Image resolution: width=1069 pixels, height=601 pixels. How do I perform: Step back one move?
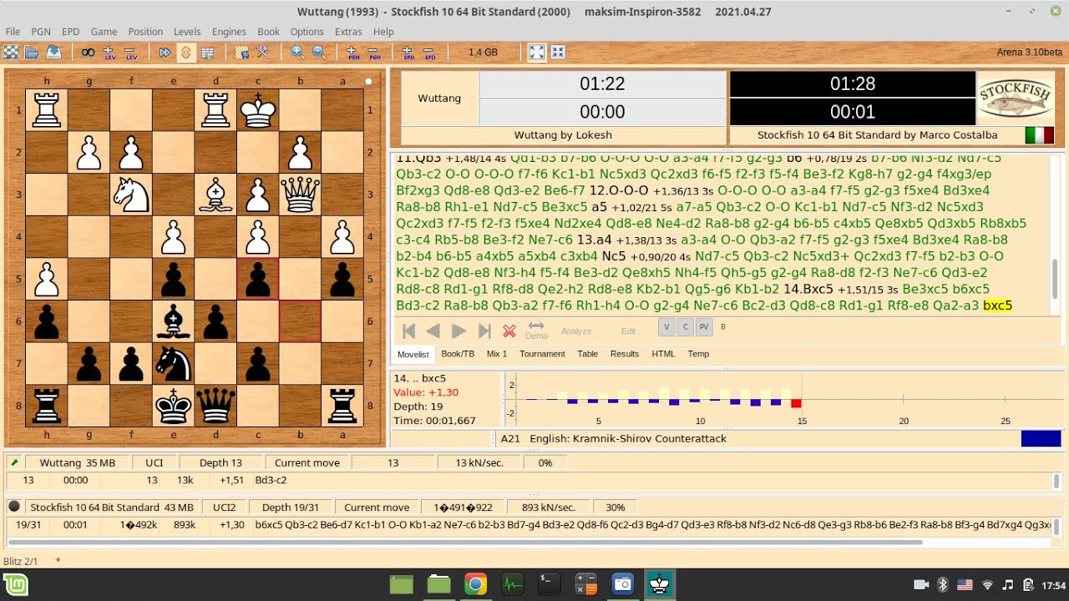(433, 331)
